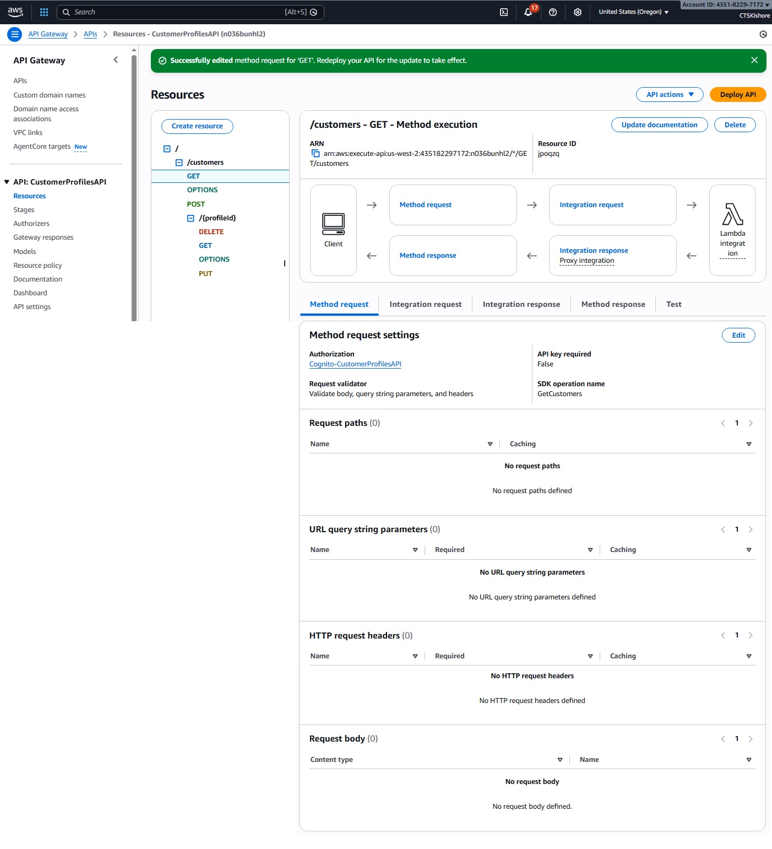772x849 pixels.
Task: Open the settings gear in top bar
Action: pos(577,12)
